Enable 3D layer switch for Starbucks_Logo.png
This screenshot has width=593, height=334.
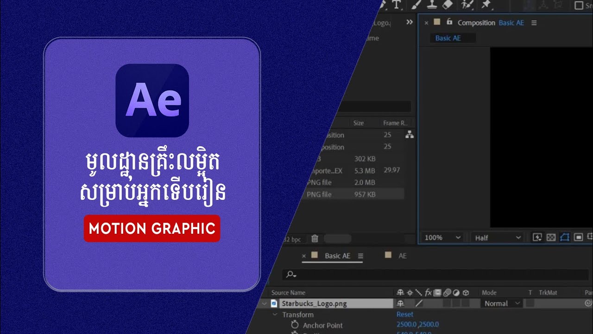(466, 303)
